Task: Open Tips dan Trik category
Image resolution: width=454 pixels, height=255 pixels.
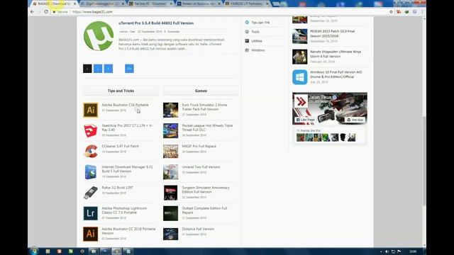Action: [x=260, y=23]
